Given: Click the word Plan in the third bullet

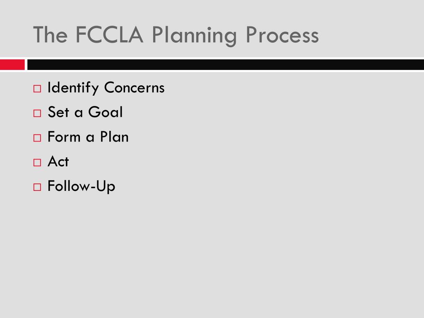Looking at the screenshot, I should pos(114,137).
